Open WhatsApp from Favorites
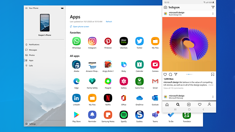 click(76, 41)
